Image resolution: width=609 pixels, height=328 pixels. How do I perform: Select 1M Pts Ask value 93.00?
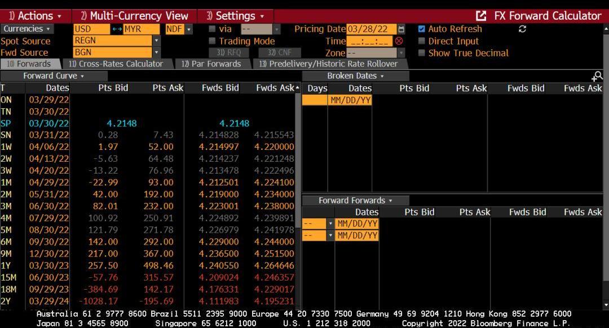pyautogui.click(x=161, y=183)
